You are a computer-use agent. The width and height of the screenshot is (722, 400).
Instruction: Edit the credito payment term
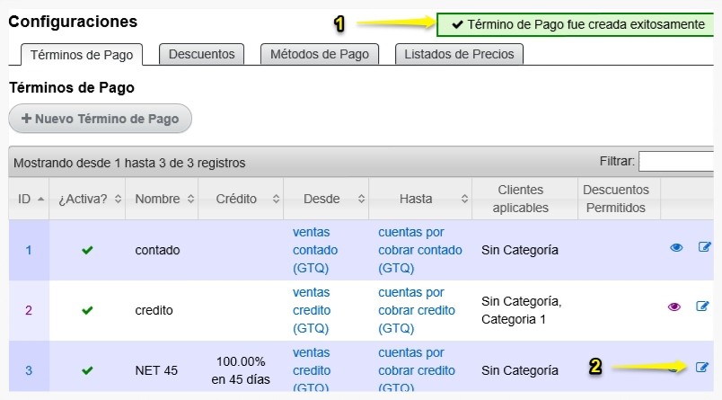(702, 306)
